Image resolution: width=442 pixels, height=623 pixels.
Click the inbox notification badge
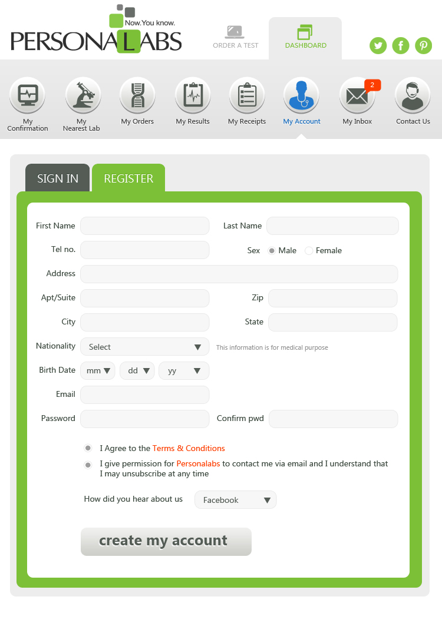click(372, 85)
